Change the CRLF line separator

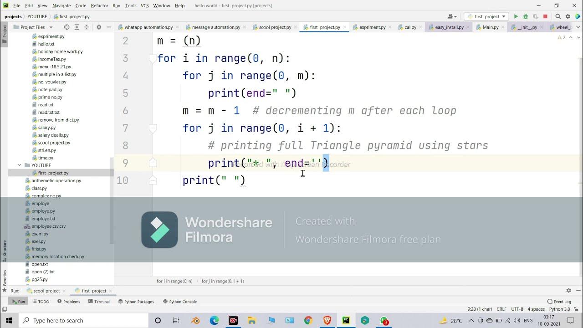click(501, 309)
